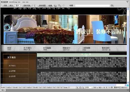Open the file management icon beside title field
Viewport: 130px width, 92px height.
112,6
